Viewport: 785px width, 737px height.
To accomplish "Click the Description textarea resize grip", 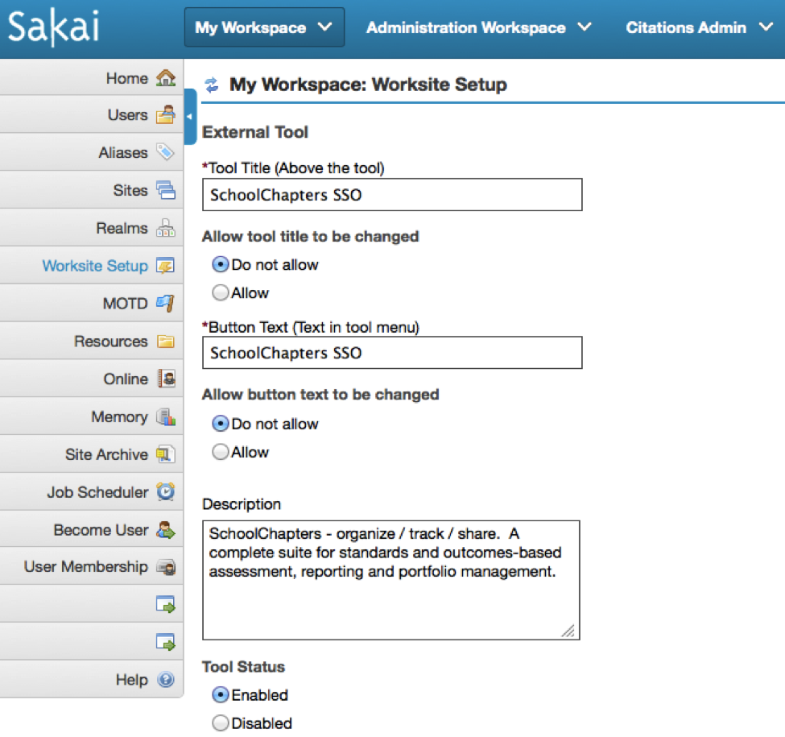I will pyautogui.click(x=568, y=631).
